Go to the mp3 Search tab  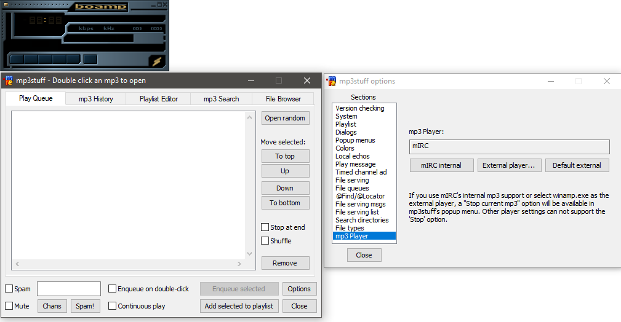[x=222, y=99]
